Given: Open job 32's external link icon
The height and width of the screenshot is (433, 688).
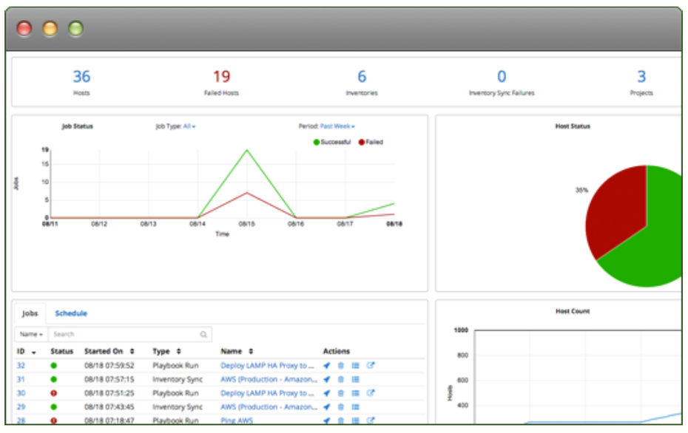Looking at the screenshot, I should [x=371, y=365].
